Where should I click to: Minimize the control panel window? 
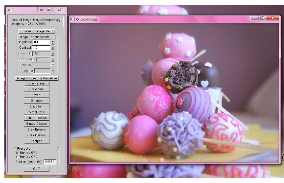coord(41,9)
